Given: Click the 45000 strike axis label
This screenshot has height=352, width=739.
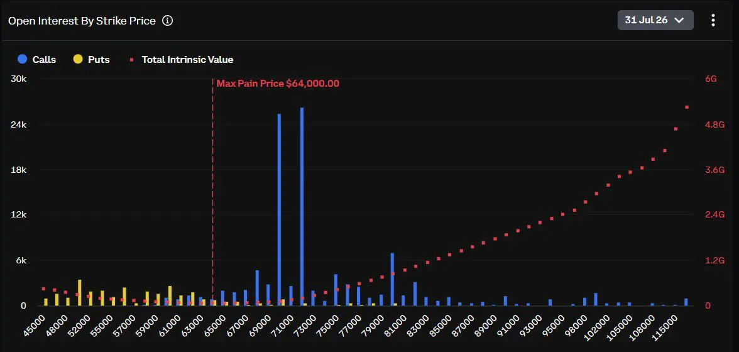Looking at the screenshot, I should (35, 325).
